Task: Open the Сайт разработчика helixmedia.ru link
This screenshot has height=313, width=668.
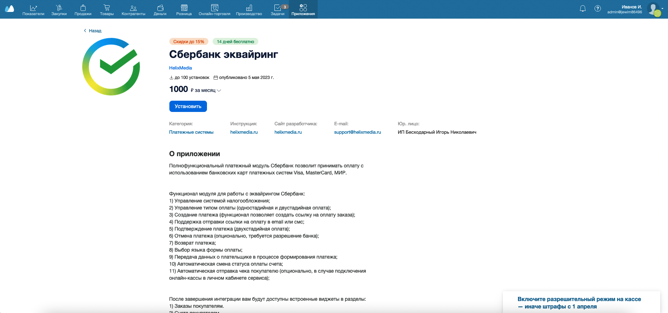Action: pos(288,132)
